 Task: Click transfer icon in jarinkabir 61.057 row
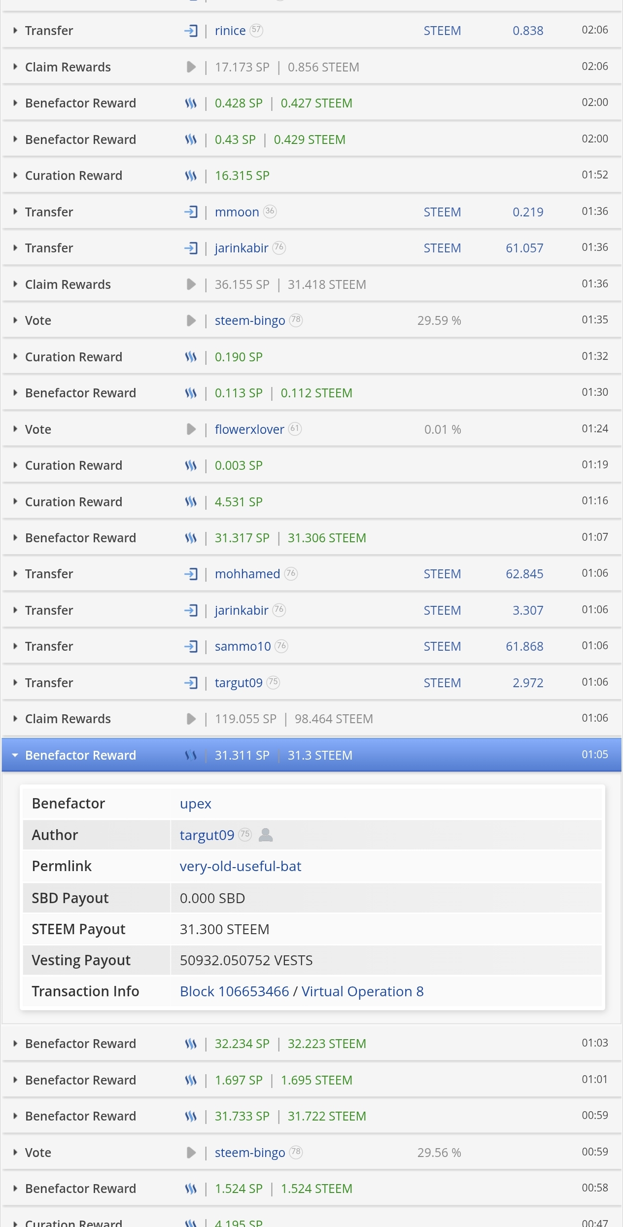[191, 248]
